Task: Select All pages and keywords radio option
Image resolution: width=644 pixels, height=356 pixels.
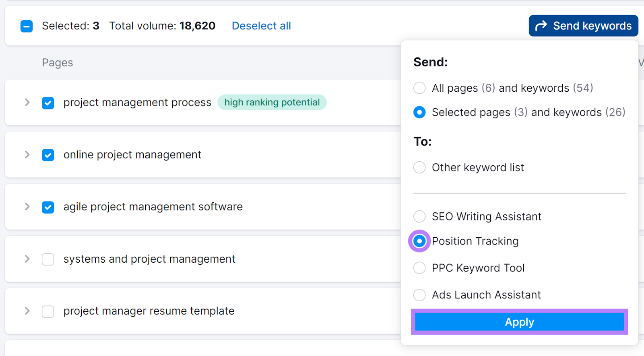Action: coord(419,88)
